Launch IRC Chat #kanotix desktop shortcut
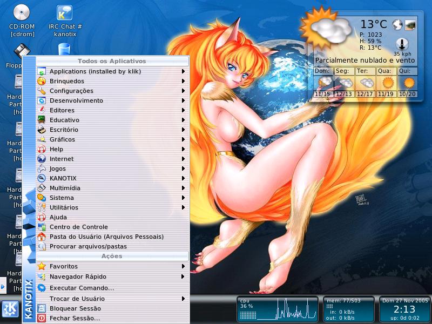 tap(65, 21)
